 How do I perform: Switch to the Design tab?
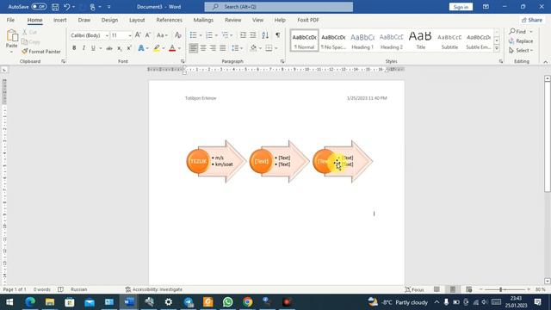109,20
